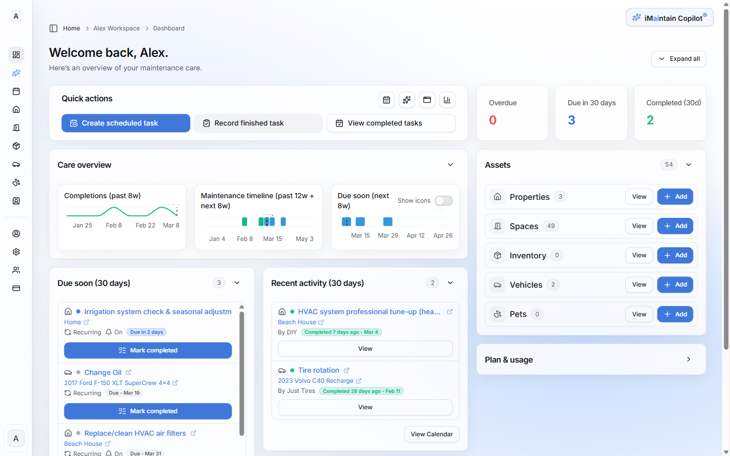This screenshot has width=730, height=456.
Task: Collapse the Assets panel chevron
Action: [x=688, y=165]
